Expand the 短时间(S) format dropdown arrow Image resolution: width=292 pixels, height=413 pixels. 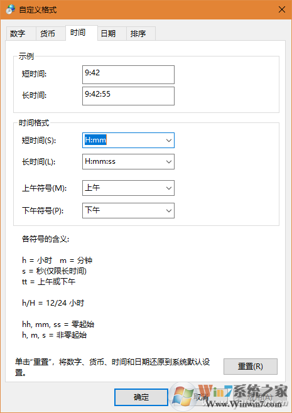[x=169, y=141]
